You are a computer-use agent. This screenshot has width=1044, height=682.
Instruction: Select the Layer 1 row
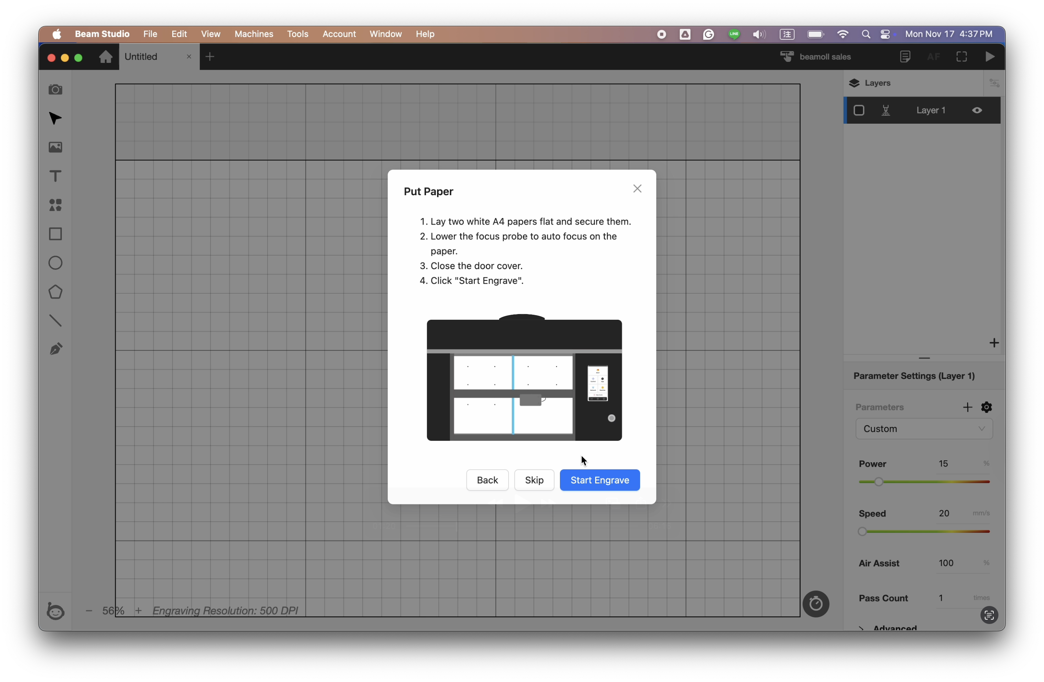click(x=922, y=111)
